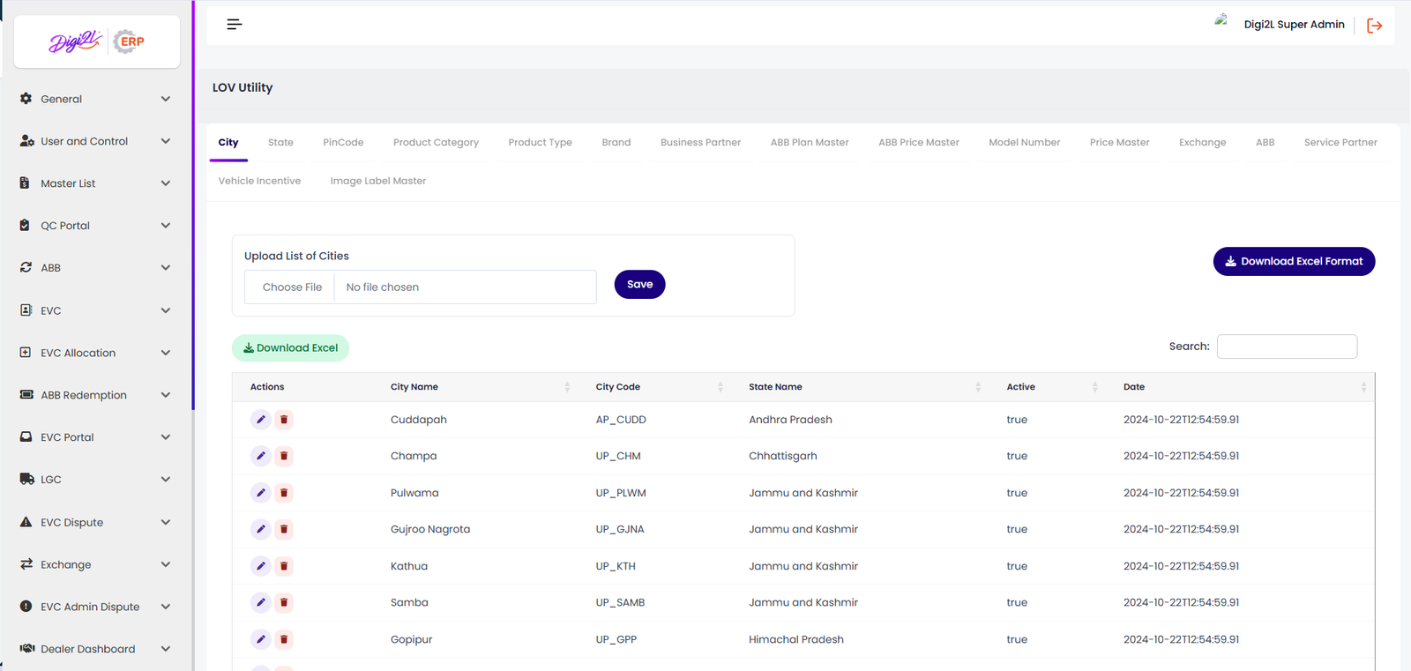
Task: Click the EVC Allocation icon
Action: [x=26, y=353]
